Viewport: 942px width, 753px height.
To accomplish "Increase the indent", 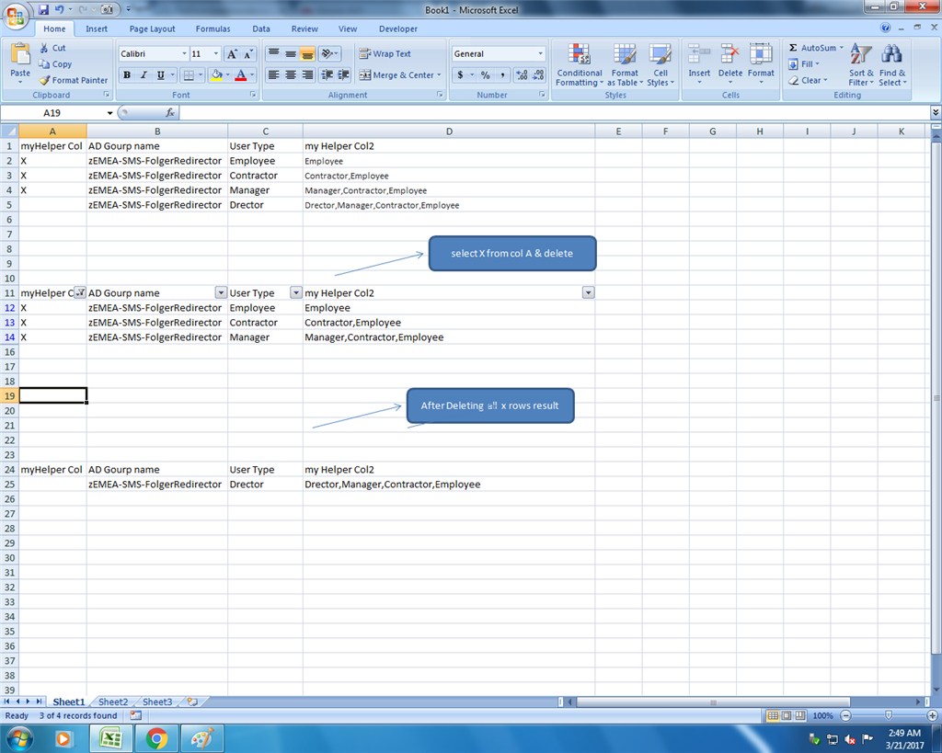I will coord(344,75).
